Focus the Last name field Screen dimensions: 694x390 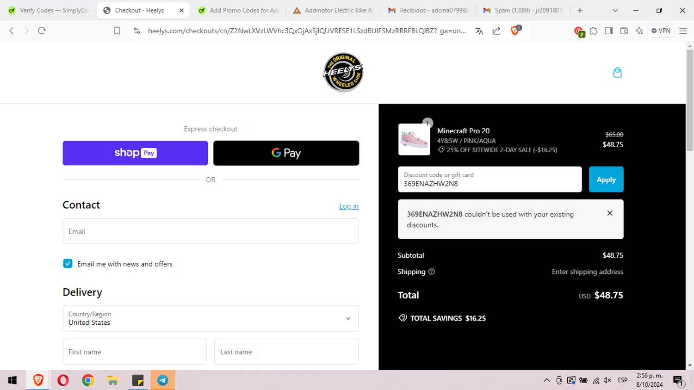coord(286,352)
